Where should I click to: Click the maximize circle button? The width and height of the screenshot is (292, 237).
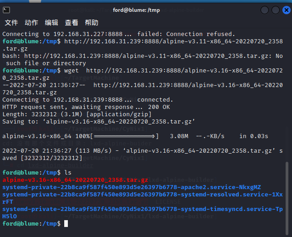tap(276, 10)
